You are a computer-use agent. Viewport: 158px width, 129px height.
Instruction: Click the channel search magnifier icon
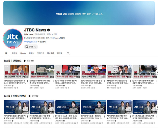(x=68, y=53)
